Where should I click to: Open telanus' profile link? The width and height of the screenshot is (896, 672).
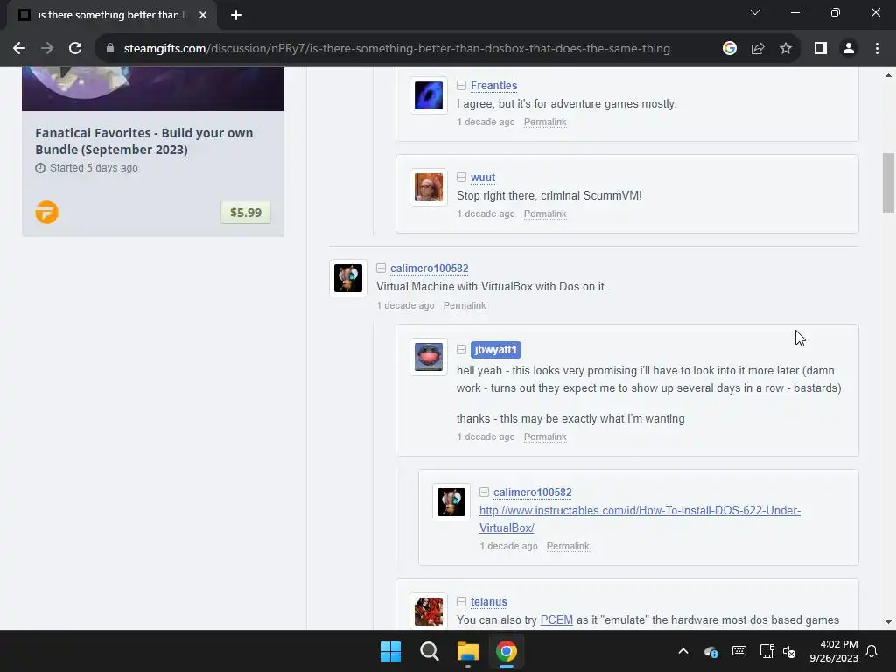[488, 602]
